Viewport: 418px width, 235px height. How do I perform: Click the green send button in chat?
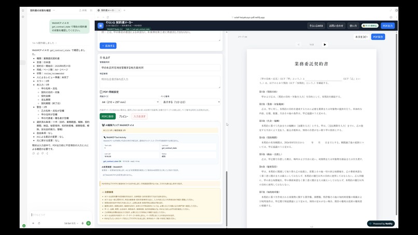[x=89, y=223]
